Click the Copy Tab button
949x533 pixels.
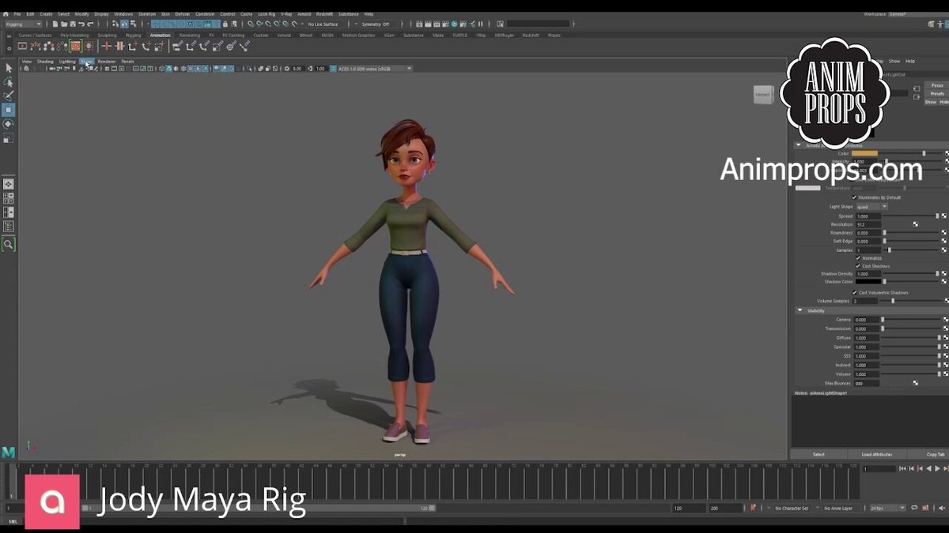[936, 455]
